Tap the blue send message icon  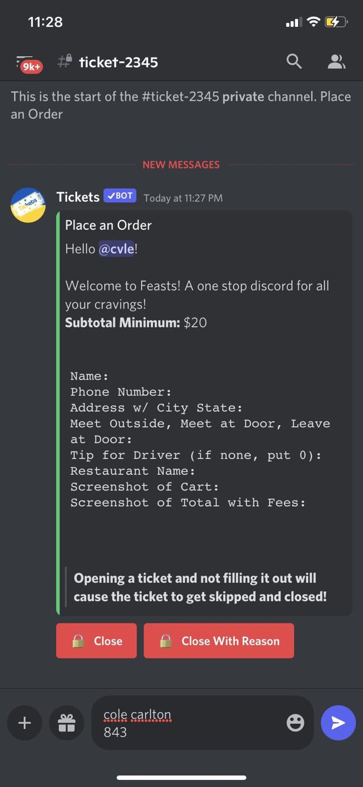pyautogui.click(x=338, y=723)
